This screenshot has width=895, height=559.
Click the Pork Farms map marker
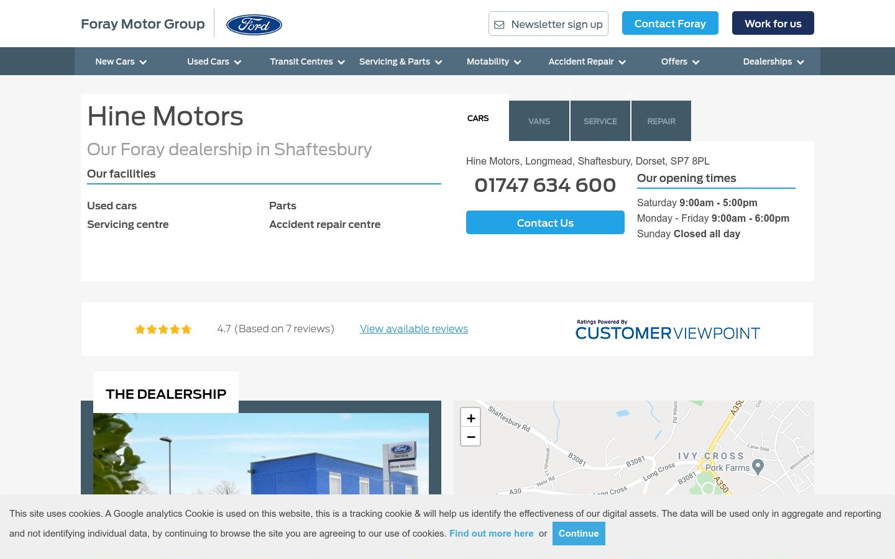(758, 466)
